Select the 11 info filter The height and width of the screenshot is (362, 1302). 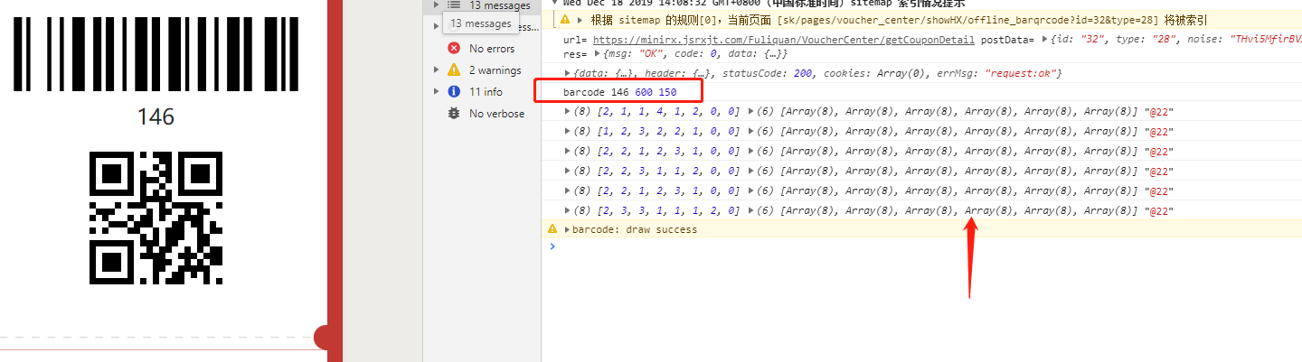(x=482, y=92)
